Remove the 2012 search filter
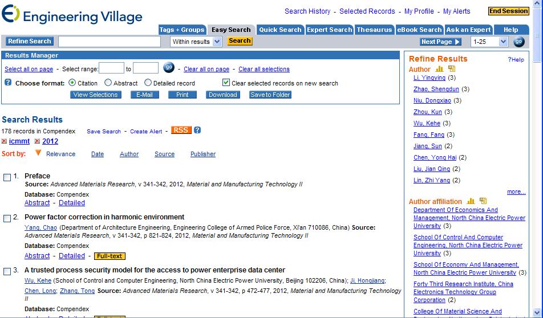This screenshot has height=318, width=543. tap(38, 142)
